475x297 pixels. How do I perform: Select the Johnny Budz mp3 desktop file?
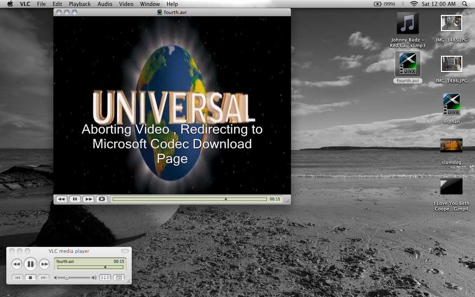(407, 30)
